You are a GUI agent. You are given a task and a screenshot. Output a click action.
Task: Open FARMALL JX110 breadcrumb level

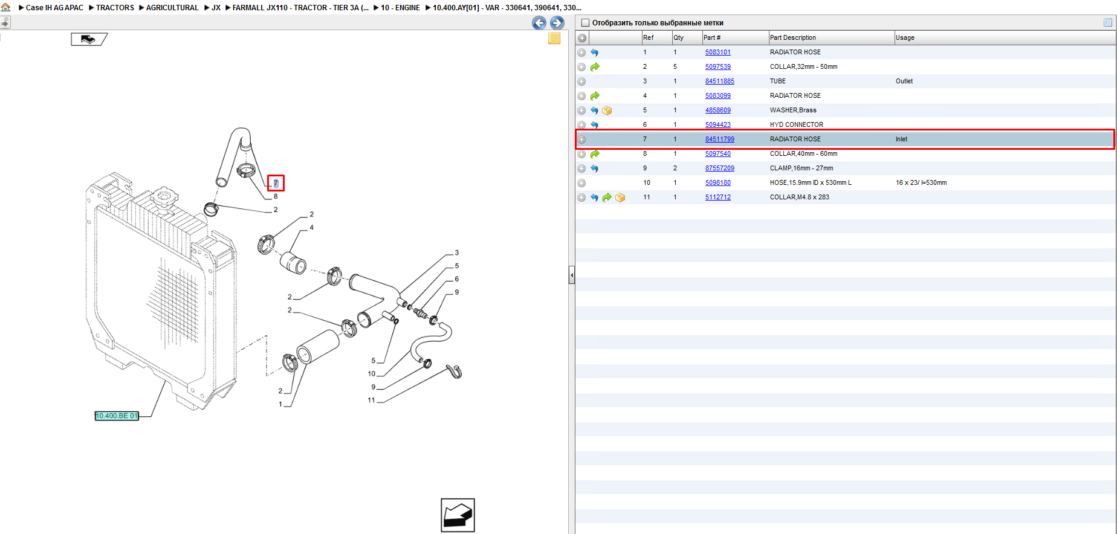(300, 8)
